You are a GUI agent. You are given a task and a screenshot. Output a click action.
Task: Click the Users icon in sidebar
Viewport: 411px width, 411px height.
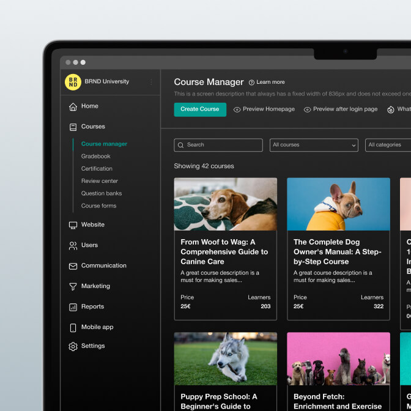[73, 246]
